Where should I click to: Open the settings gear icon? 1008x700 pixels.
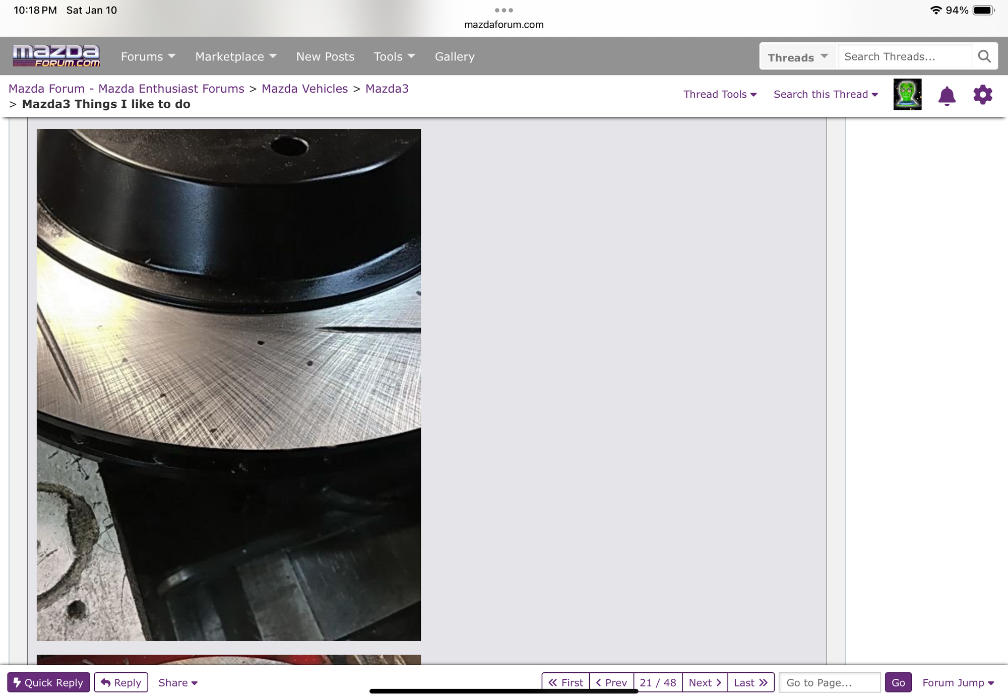pos(982,95)
